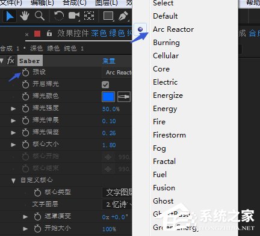Toggle stopwatch for 开启辉光 property
This screenshot has height=236, width=260.
(25, 84)
